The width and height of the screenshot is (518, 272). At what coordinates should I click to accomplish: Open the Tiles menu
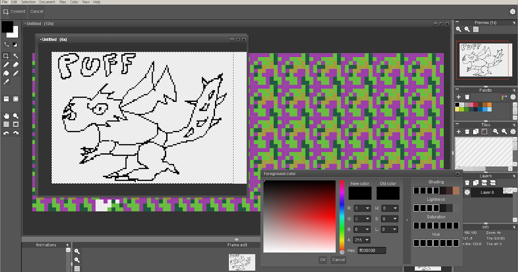63,2
